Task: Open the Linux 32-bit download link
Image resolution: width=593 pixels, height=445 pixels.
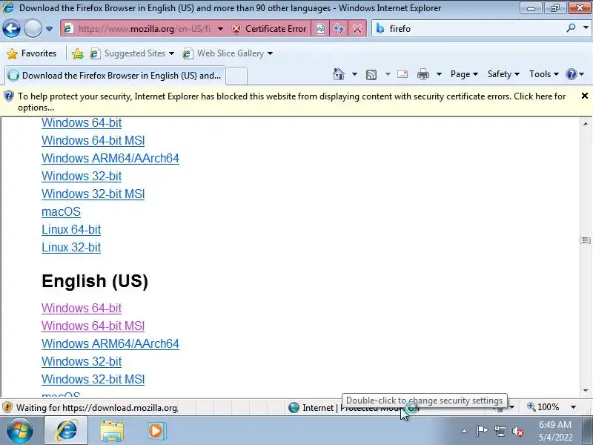Action: [71, 247]
